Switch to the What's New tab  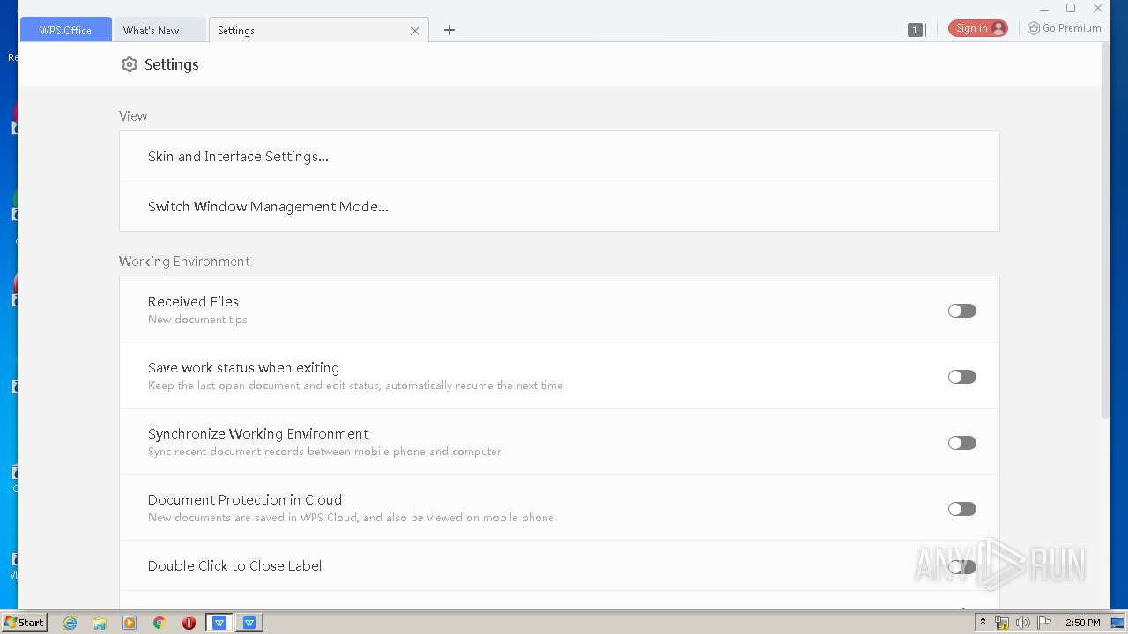pos(152,31)
